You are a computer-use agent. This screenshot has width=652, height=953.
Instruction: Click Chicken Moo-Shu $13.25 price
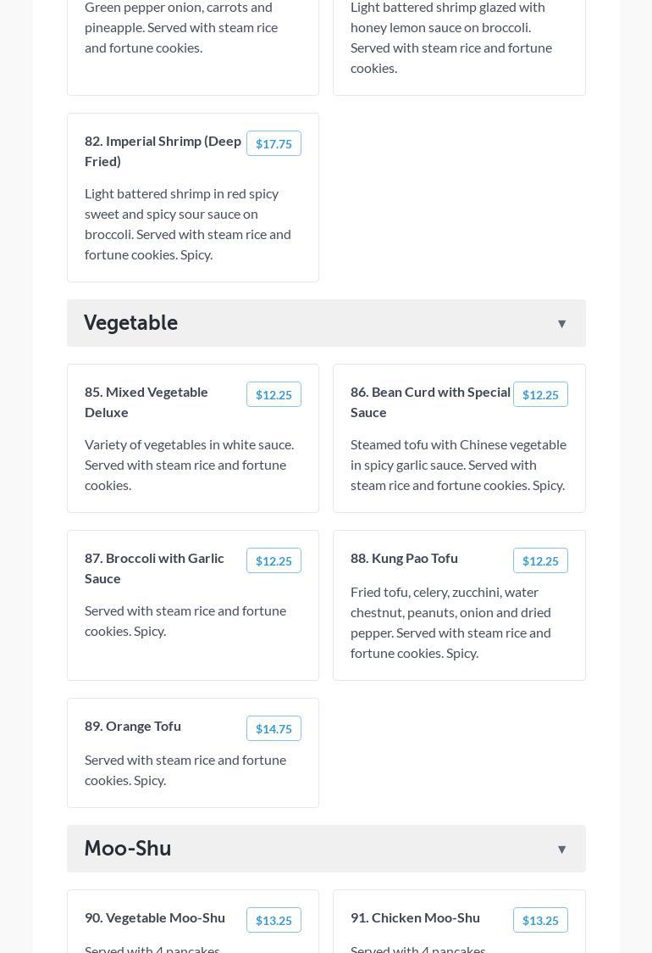click(x=540, y=921)
